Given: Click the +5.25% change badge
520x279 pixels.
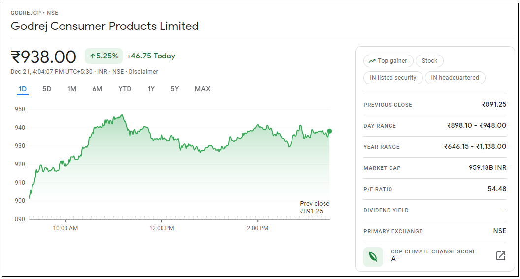Looking at the screenshot, I should coord(104,56).
